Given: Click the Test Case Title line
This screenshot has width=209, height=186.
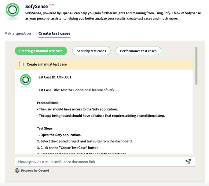Looking at the screenshot, I should coord(76,90).
